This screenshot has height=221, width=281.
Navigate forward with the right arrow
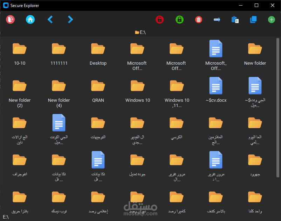[70, 20]
